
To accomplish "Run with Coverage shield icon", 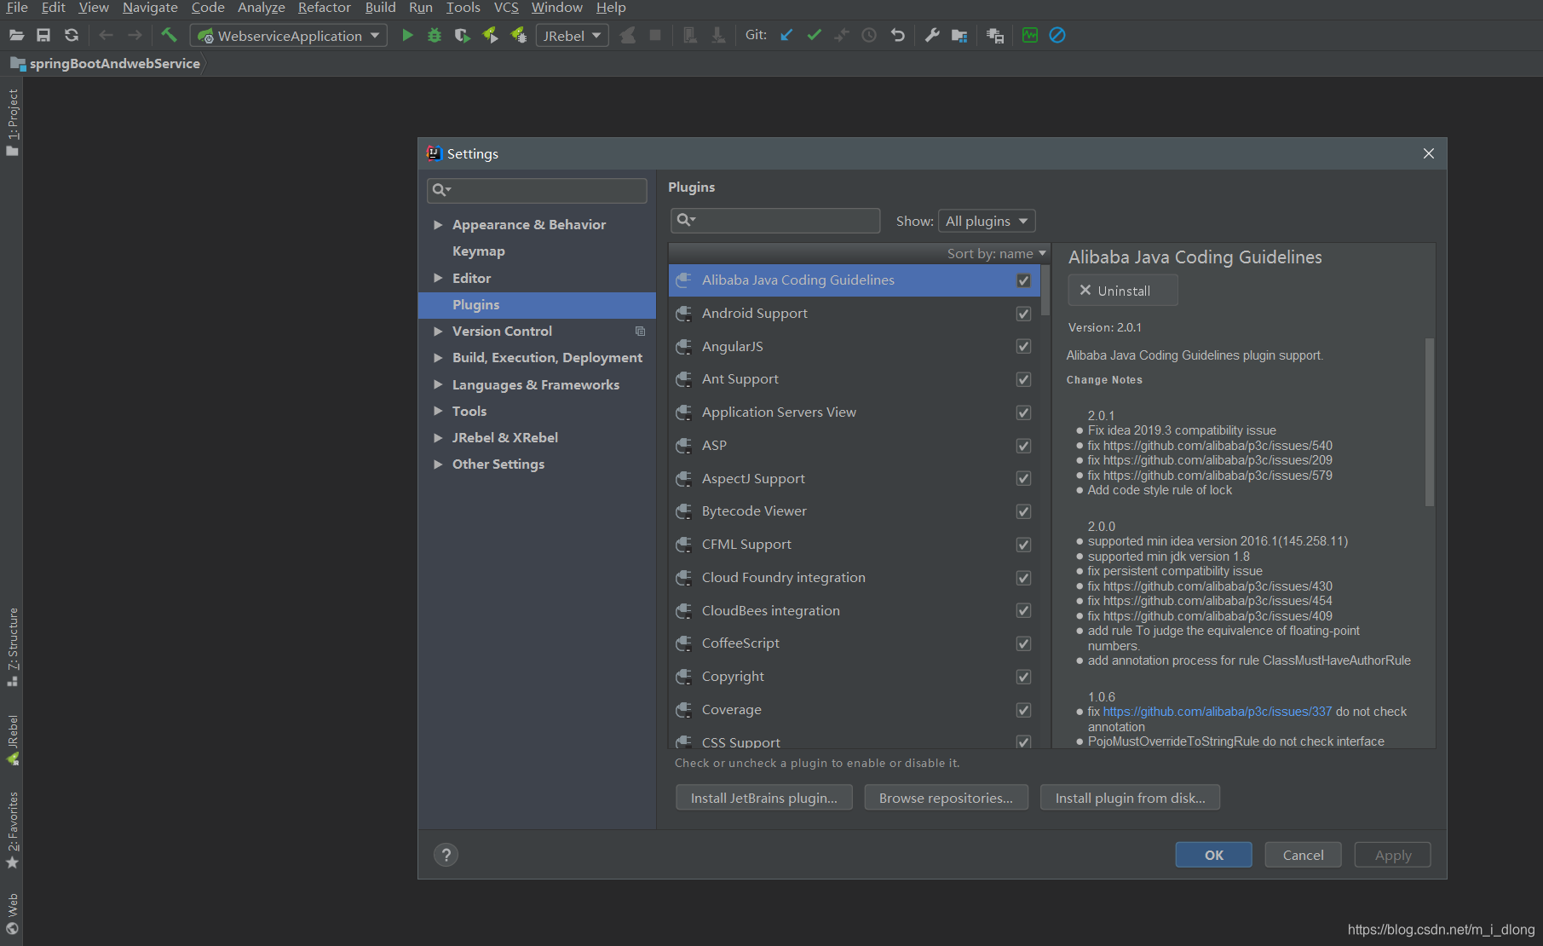I will (462, 35).
